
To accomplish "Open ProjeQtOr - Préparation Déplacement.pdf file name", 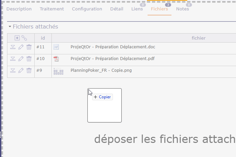I will (113, 59).
